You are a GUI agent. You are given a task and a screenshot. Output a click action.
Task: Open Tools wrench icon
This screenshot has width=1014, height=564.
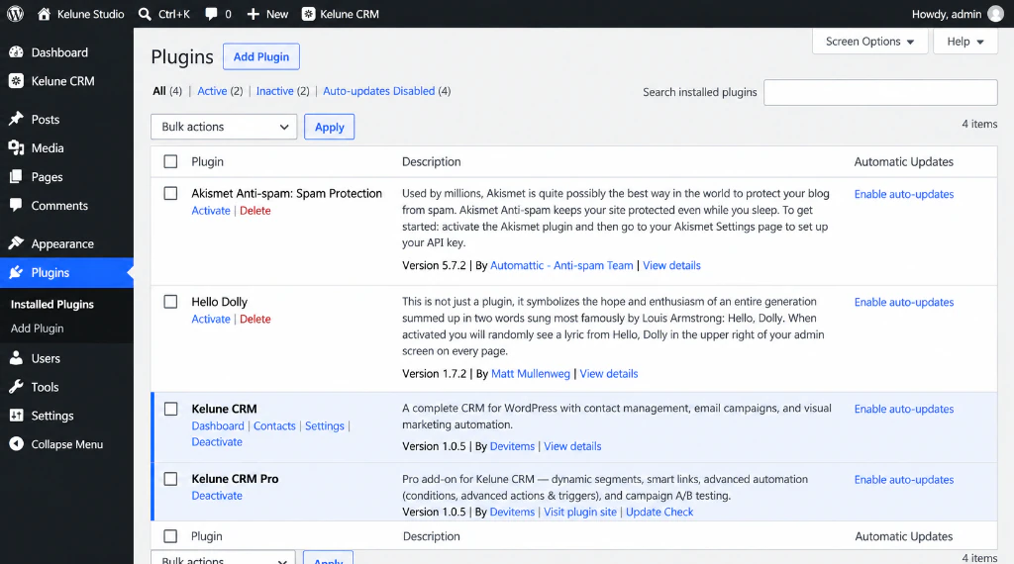(x=16, y=387)
